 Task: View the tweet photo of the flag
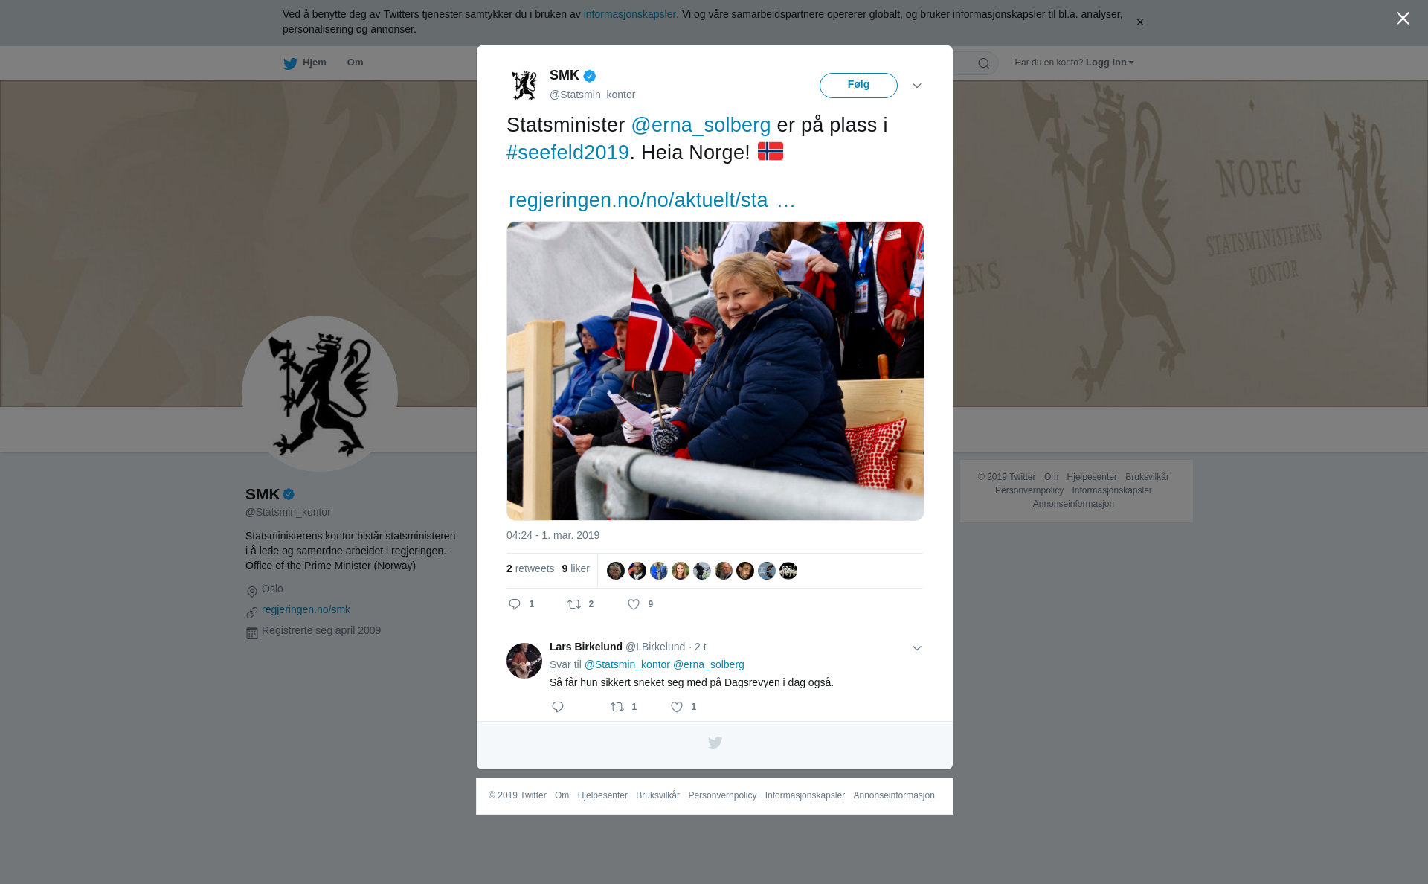click(715, 371)
